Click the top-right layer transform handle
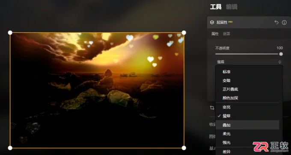The height and width of the screenshot is (155, 291). (x=184, y=33)
